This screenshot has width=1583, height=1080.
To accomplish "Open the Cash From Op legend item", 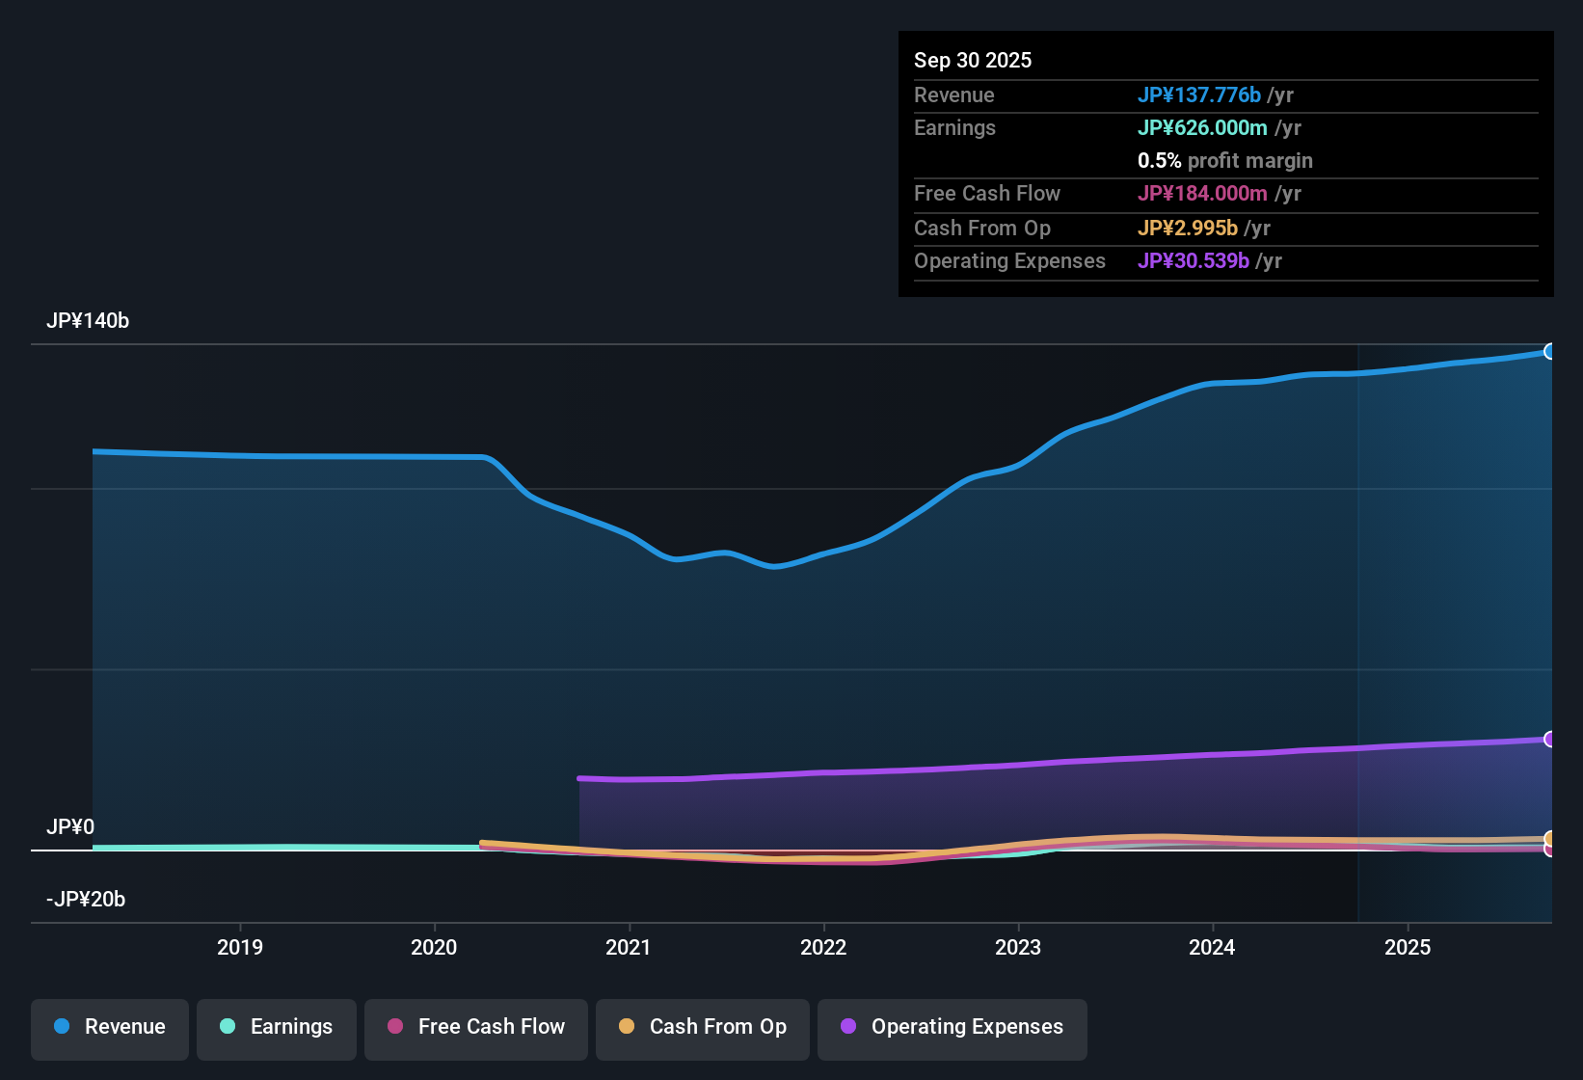I will (x=702, y=1027).
